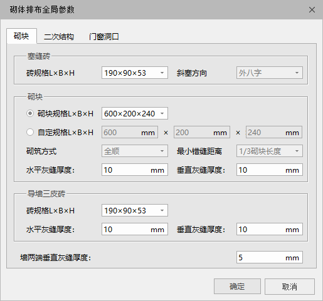Open the 门窗洞口 tab
This screenshot has width=323, height=301.
pos(103,36)
